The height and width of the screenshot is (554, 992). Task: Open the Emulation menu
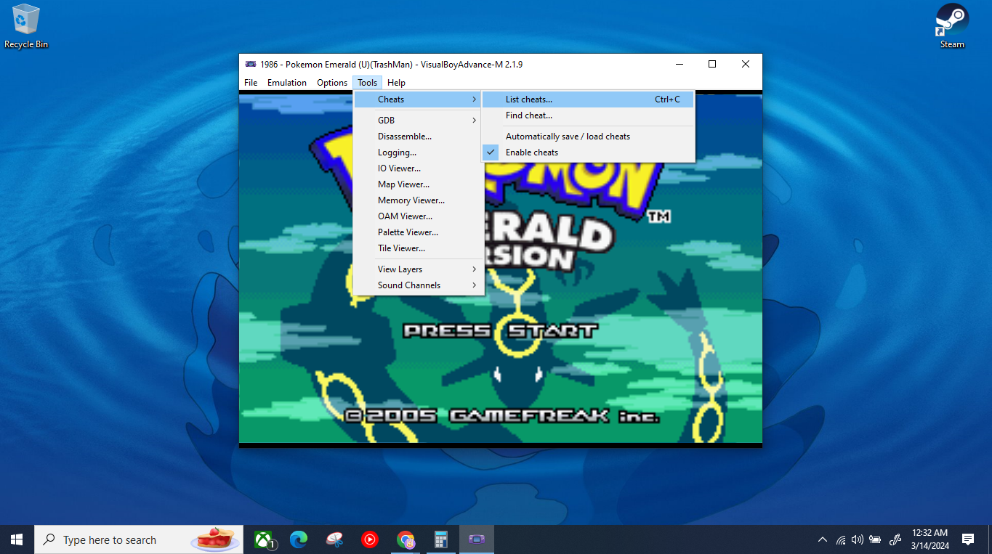click(287, 83)
